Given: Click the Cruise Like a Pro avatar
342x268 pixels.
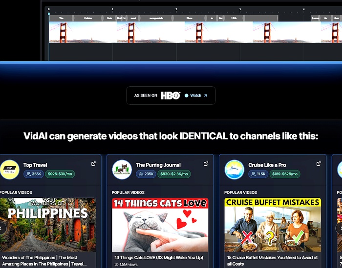Looking at the screenshot, I should coord(234,170).
